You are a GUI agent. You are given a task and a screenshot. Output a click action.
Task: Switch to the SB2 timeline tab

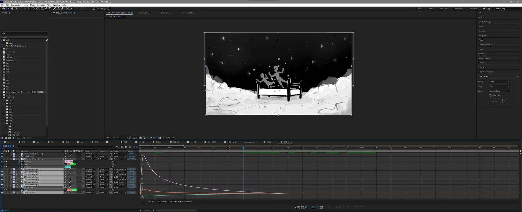coord(125,142)
